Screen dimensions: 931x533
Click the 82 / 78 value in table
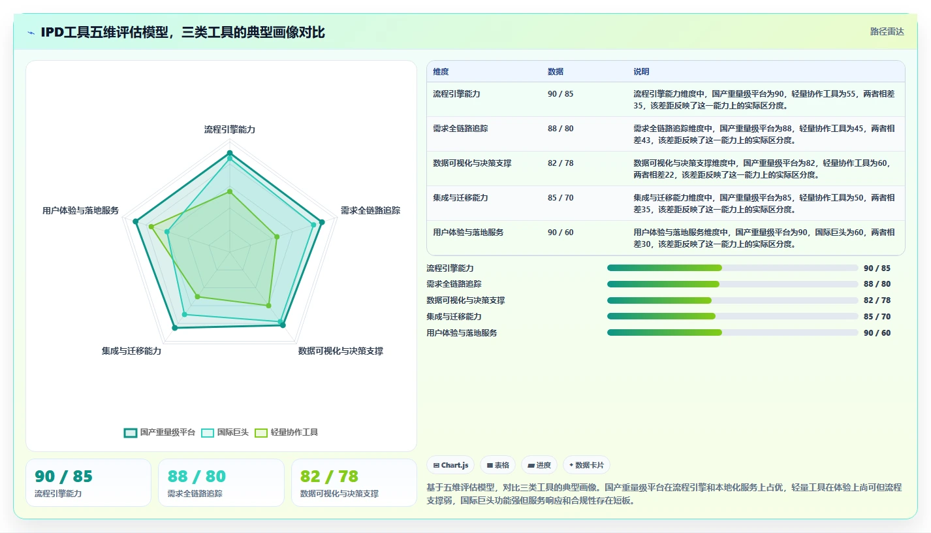(561, 163)
